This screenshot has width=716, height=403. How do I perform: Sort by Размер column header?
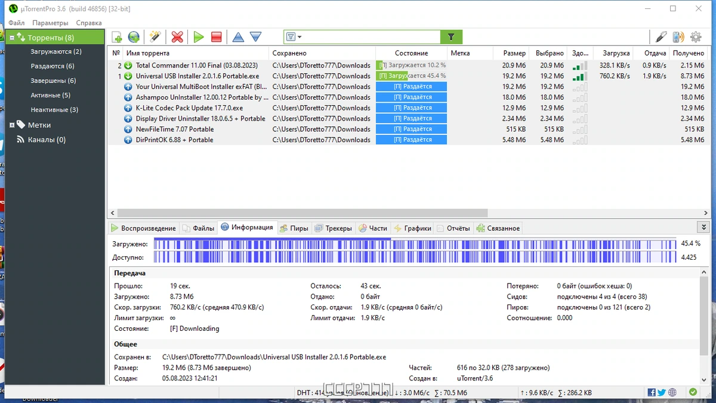[511, 53]
